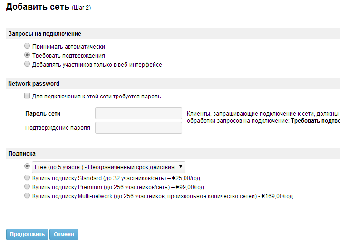This screenshot has height=243, width=340.
Task: Choose the Standard subscription for €25,00/год
Action: pyautogui.click(x=27, y=178)
